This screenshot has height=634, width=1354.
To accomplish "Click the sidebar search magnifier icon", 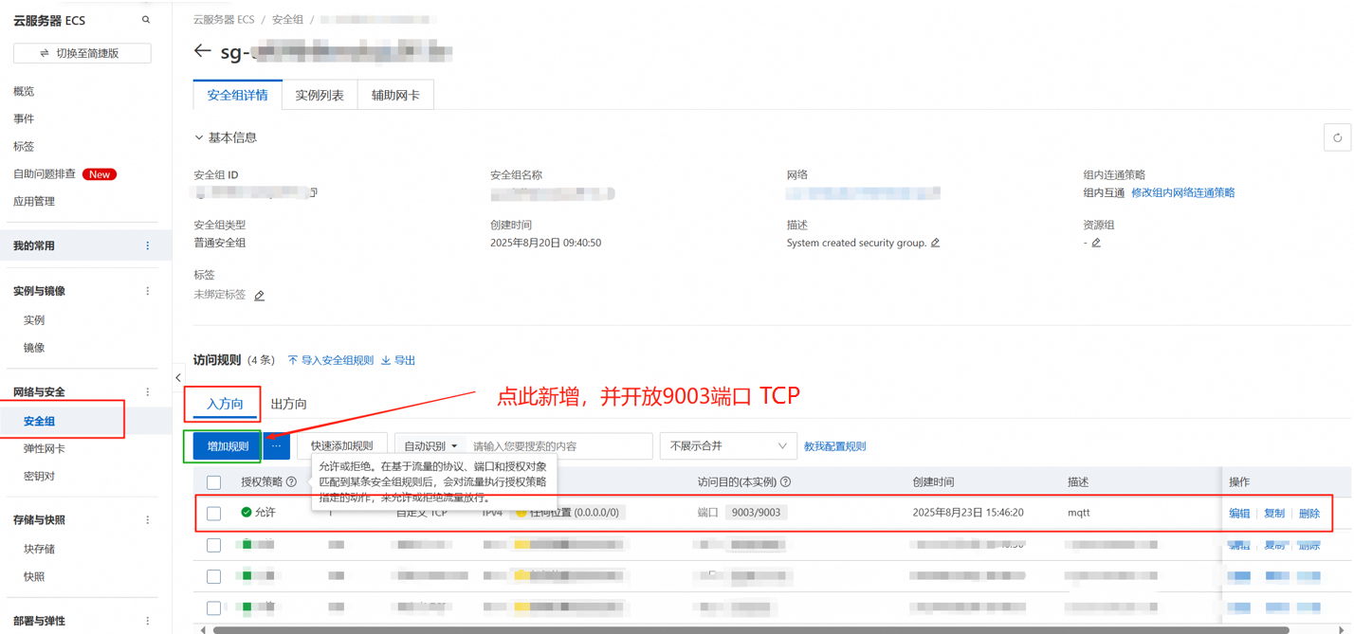I will click(146, 20).
